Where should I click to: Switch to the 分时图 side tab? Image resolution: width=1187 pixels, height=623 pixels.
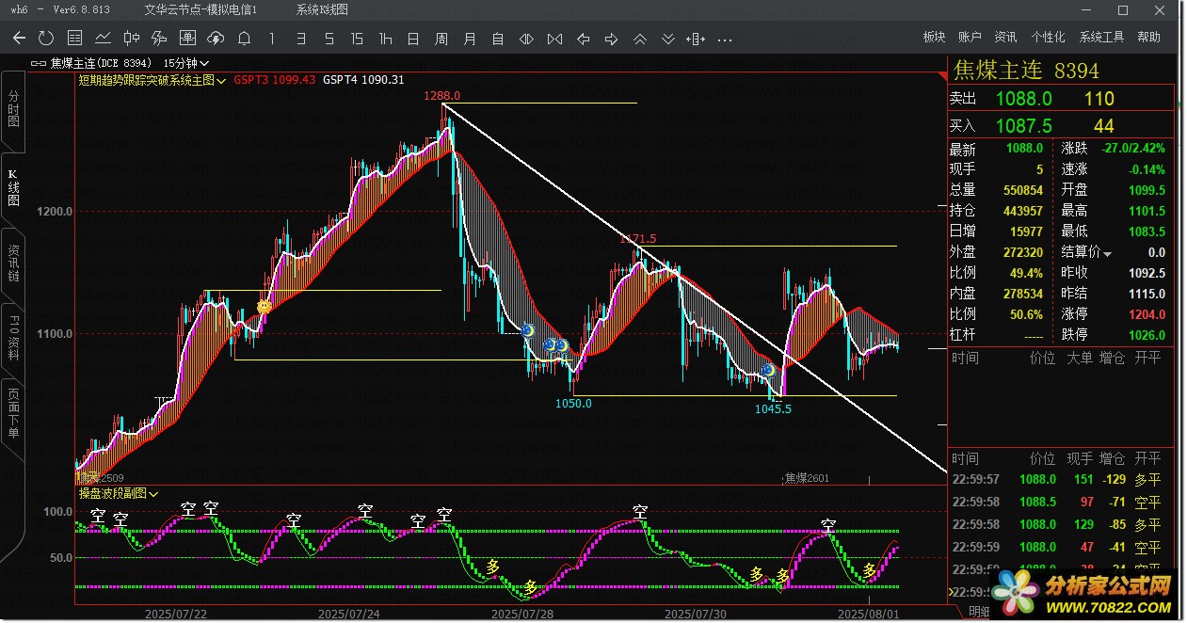coord(13,109)
